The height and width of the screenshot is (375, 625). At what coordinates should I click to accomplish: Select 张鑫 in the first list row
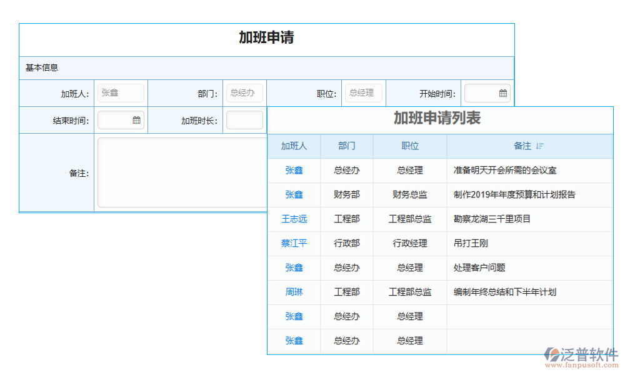[x=294, y=170]
